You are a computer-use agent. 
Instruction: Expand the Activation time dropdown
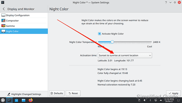tap(125, 55)
